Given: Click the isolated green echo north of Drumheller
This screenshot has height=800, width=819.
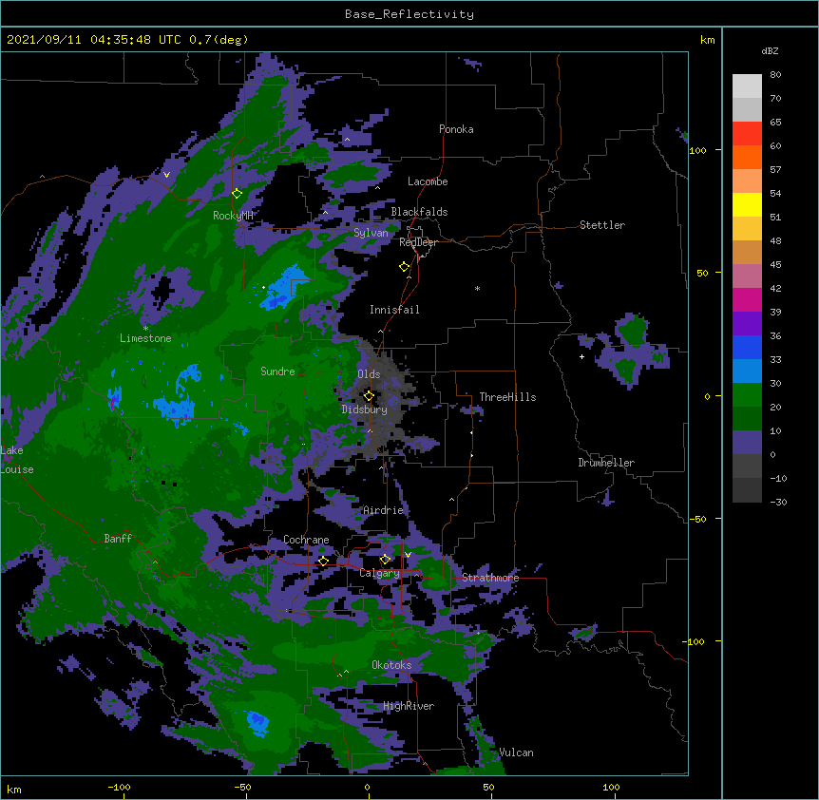Looking at the screenshot, I should coord(632,330).
